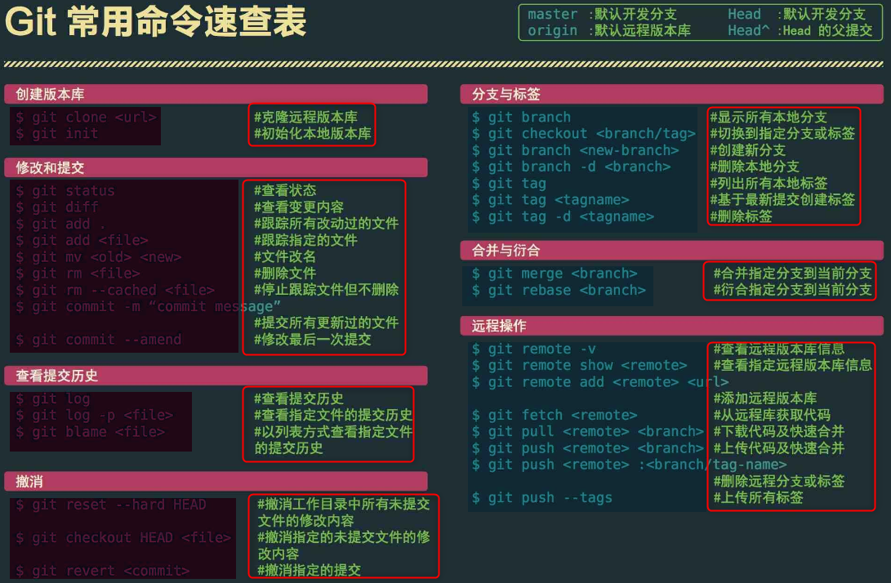Click the comment "#显示所有本地分支"

point(768,117)
